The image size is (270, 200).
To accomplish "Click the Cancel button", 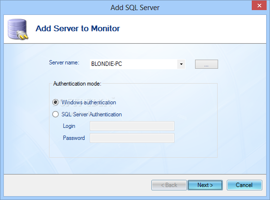I will tap(245, 185).
